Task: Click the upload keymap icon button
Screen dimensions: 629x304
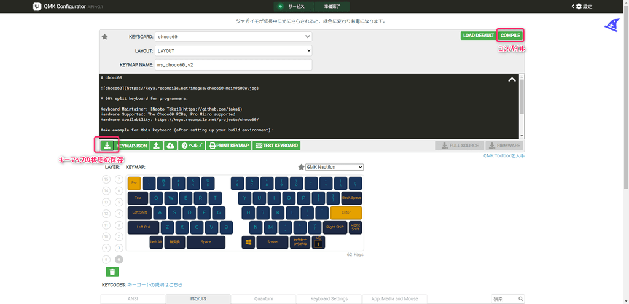Action: (157, 146)
